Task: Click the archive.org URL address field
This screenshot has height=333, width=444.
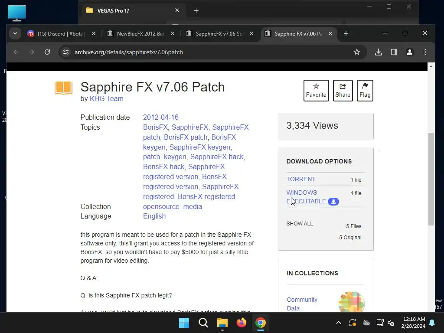Action: click(210, 52)
